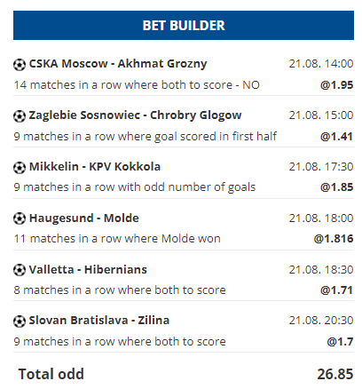Viewport: 362px width, 389px height.
Task: Click the soccer ball icon beside Zaglebie Sosnowiec
Action: coord(20,116)
